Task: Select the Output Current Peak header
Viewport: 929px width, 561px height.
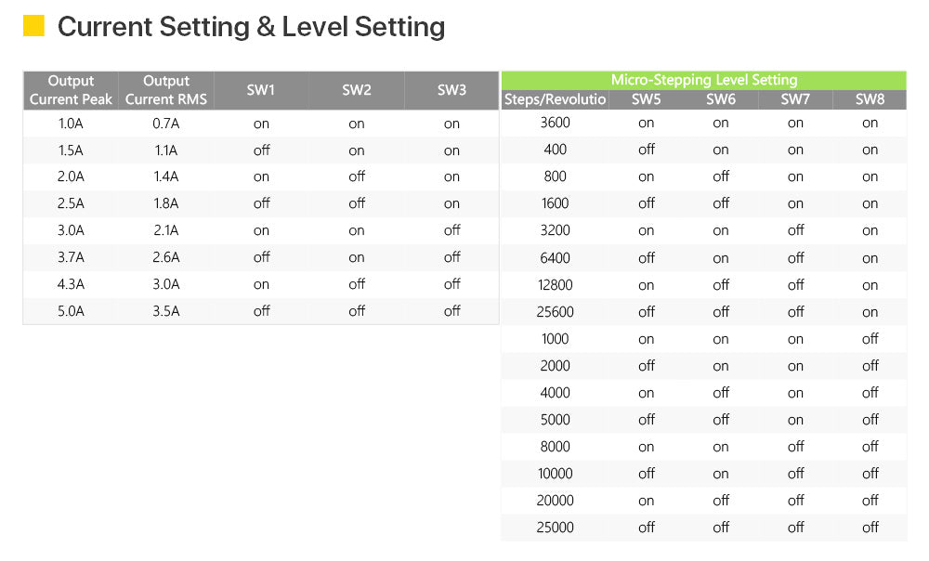Action: pos(71,90)
